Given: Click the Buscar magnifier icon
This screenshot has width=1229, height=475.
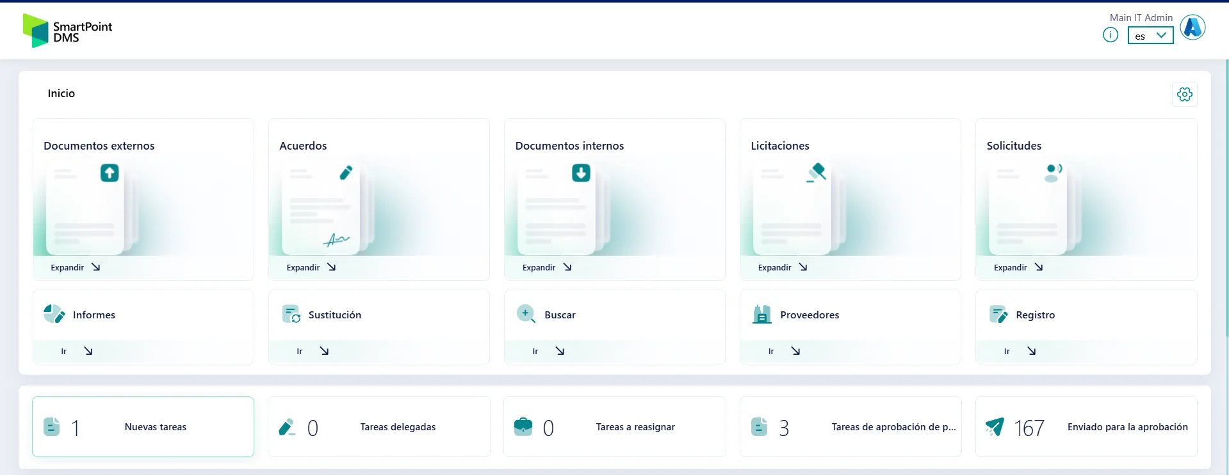Looking at the screenshot, I should coord(526,314).
